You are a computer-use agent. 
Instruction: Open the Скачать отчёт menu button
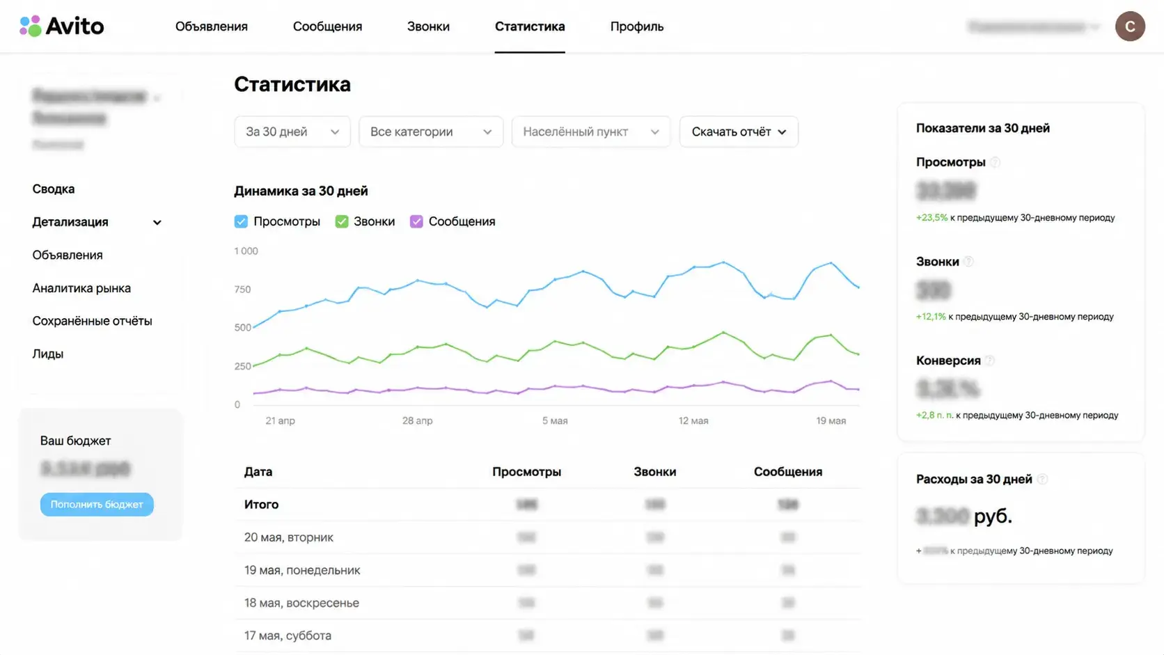[739, 132]
